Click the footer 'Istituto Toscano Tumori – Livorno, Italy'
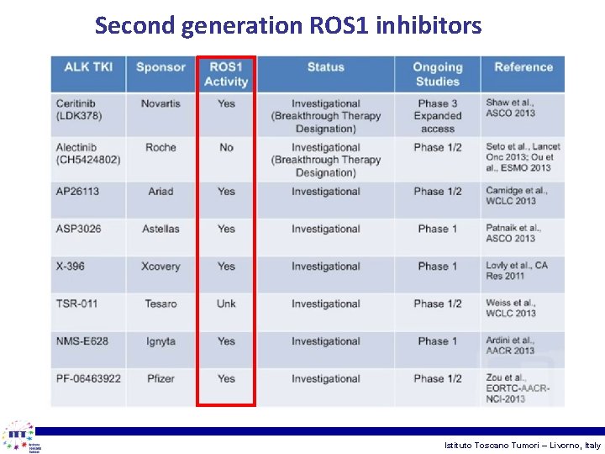Viewport: 605px width, 454px height. tap(523, 445)
